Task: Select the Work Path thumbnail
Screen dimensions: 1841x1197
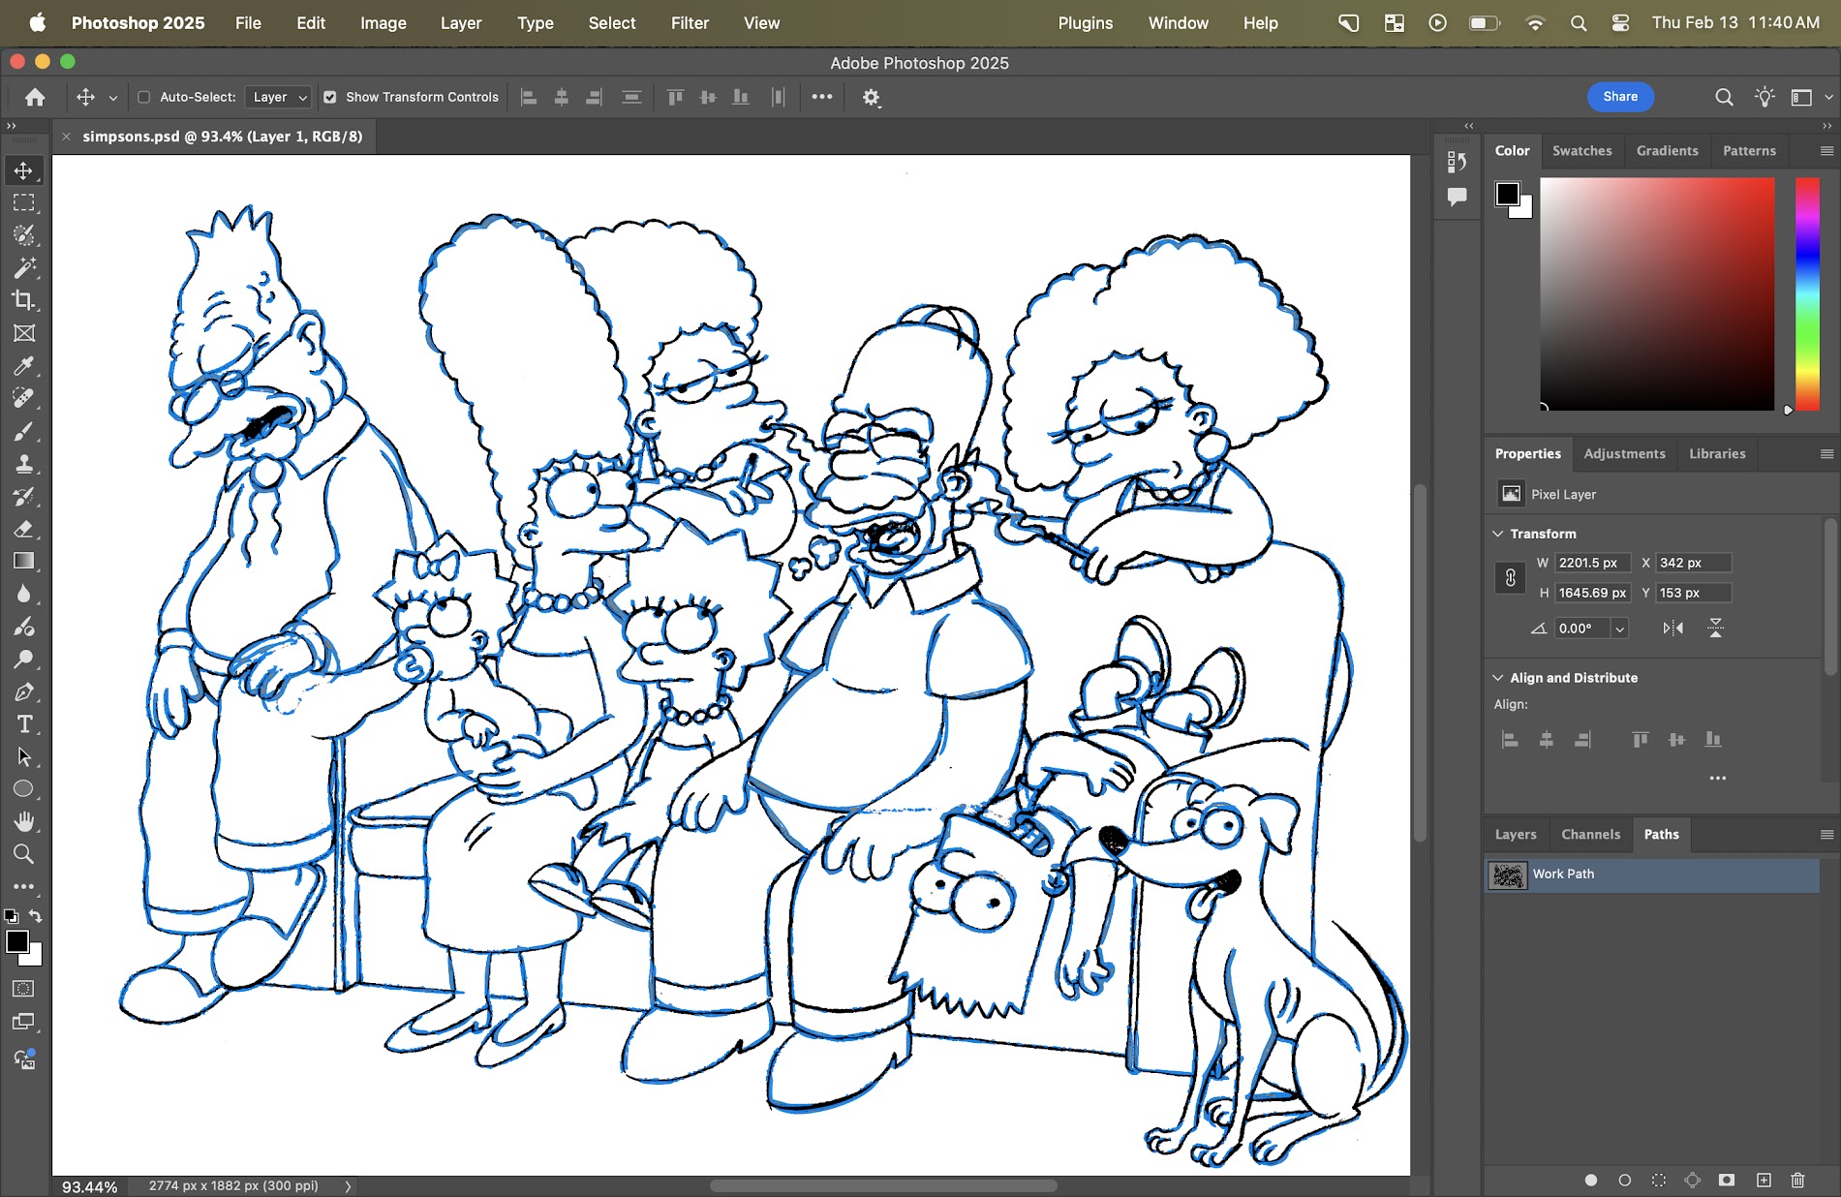Action: [1508, 875]
